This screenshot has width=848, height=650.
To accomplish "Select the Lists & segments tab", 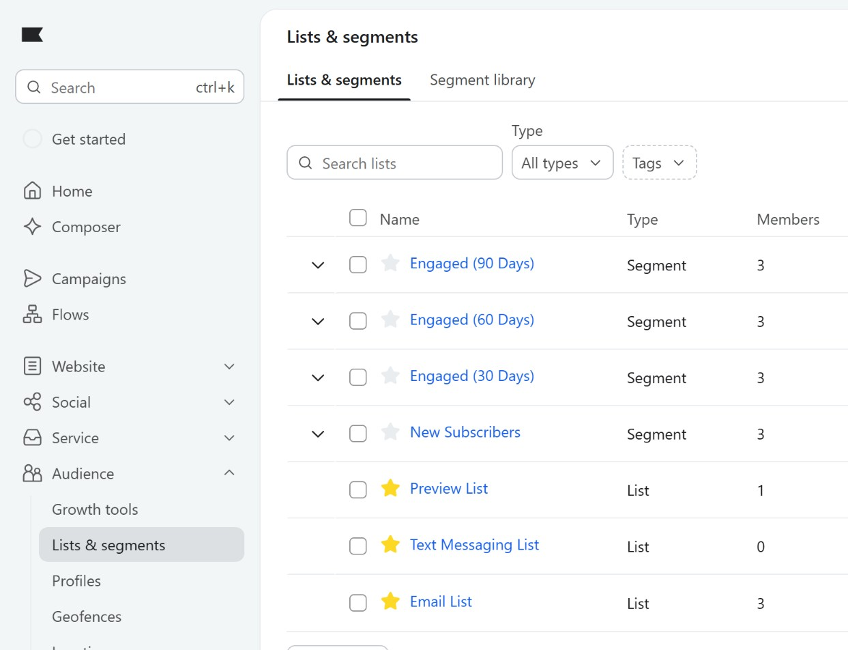I will [344, 80].
